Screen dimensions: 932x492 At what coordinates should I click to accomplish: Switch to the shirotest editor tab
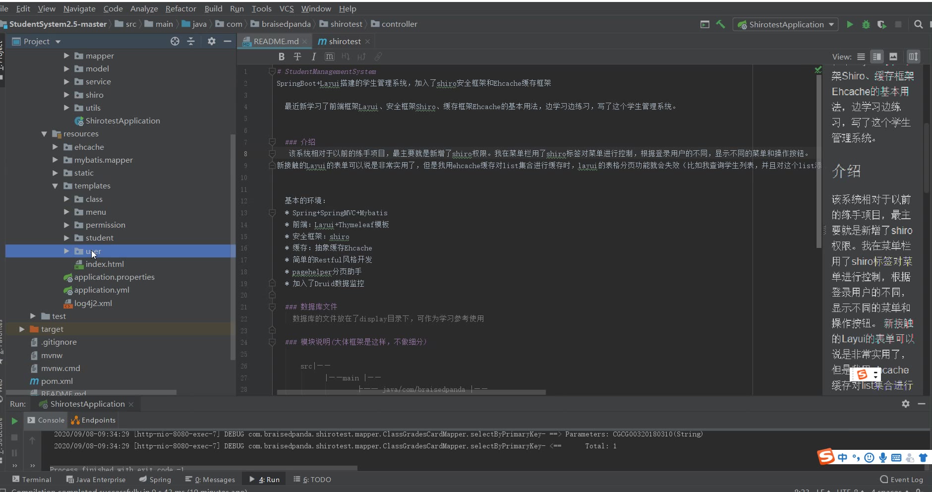(344, 41)
